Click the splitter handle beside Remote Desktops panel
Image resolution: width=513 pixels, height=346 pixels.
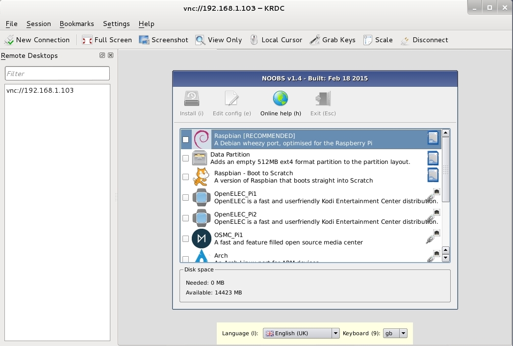[116, 197]
